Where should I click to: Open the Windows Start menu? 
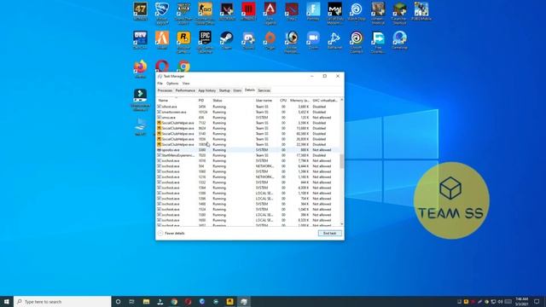[7, 302]
